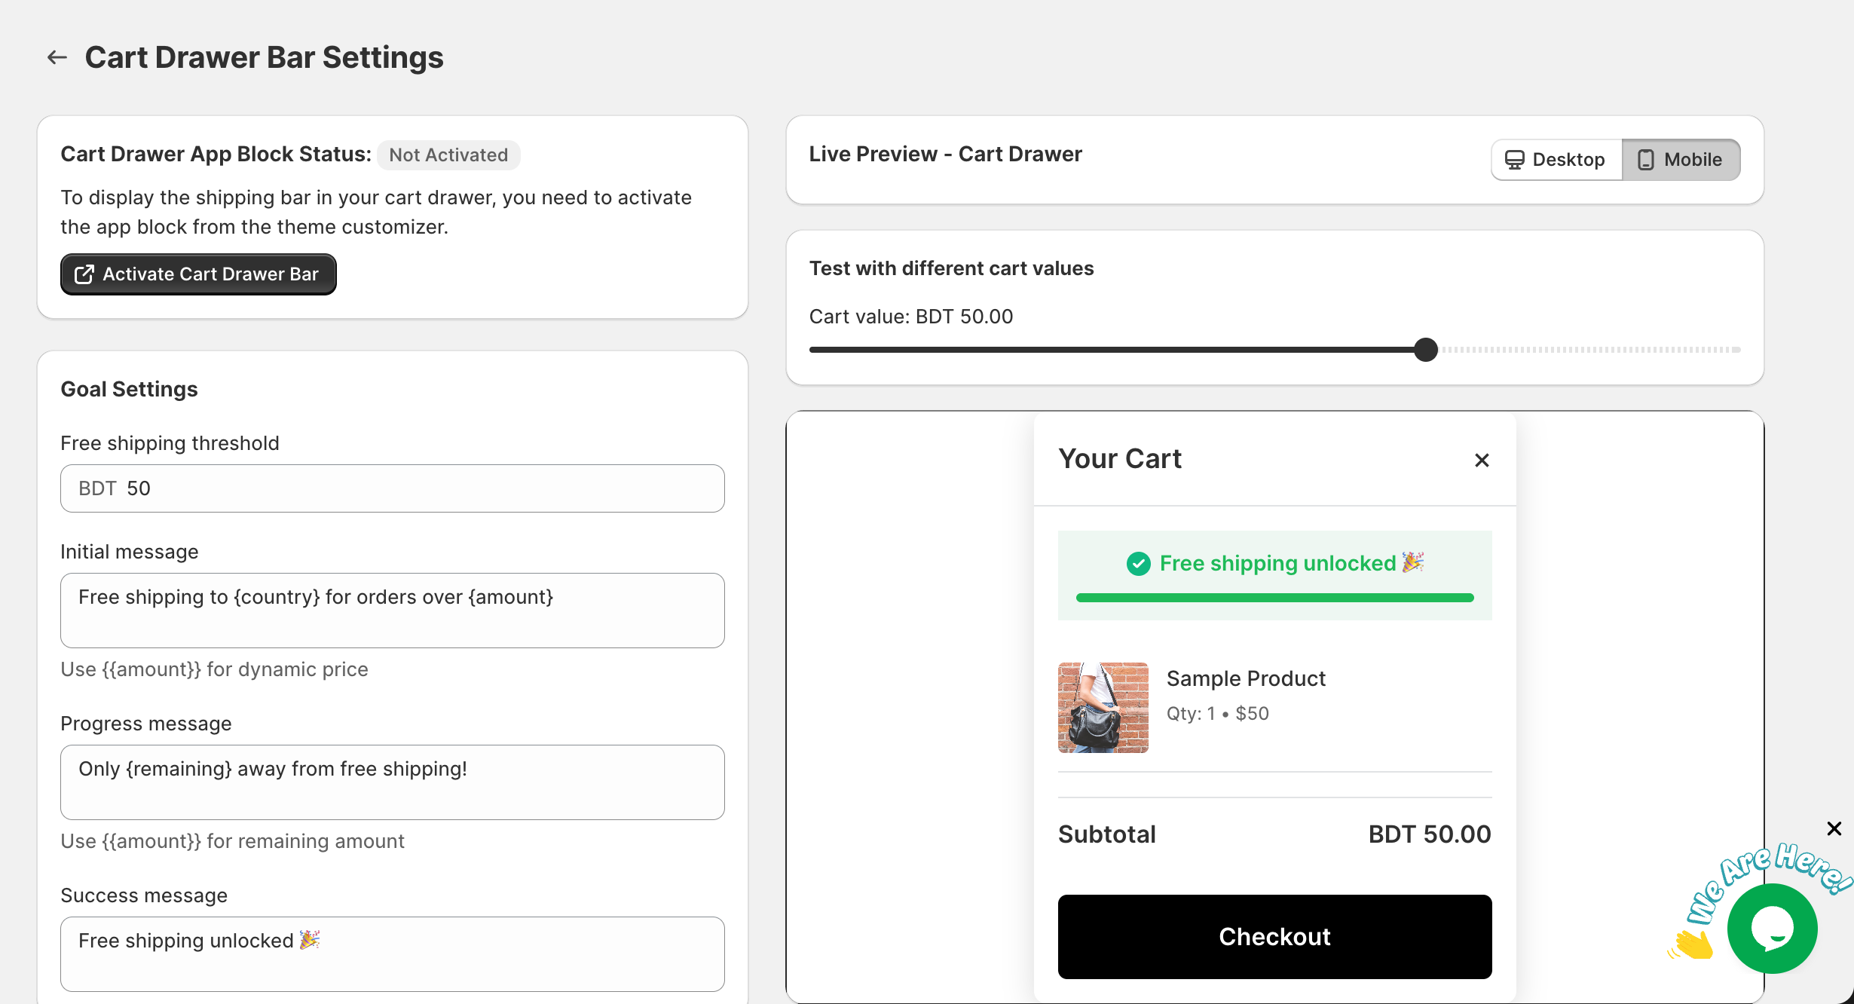Switch preview to Desktop view
Viewport: 1854px width, 1004px height.
pyautogui.click(x=1556, y=160)
